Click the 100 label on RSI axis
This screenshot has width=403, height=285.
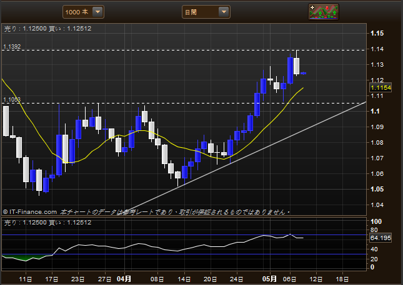(x=376, y=221)
